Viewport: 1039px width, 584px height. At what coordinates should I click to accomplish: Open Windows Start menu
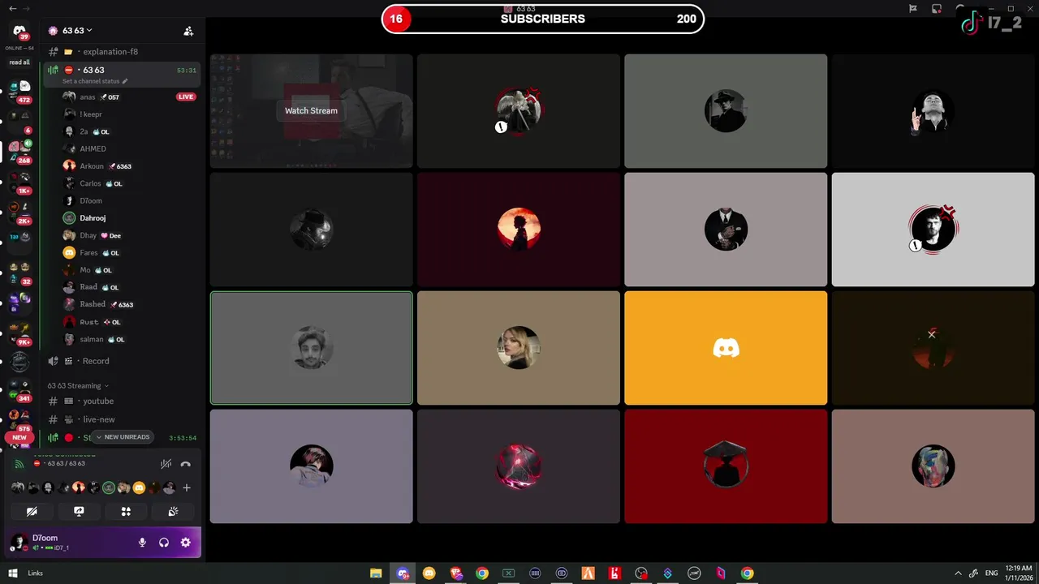[12, 573]
